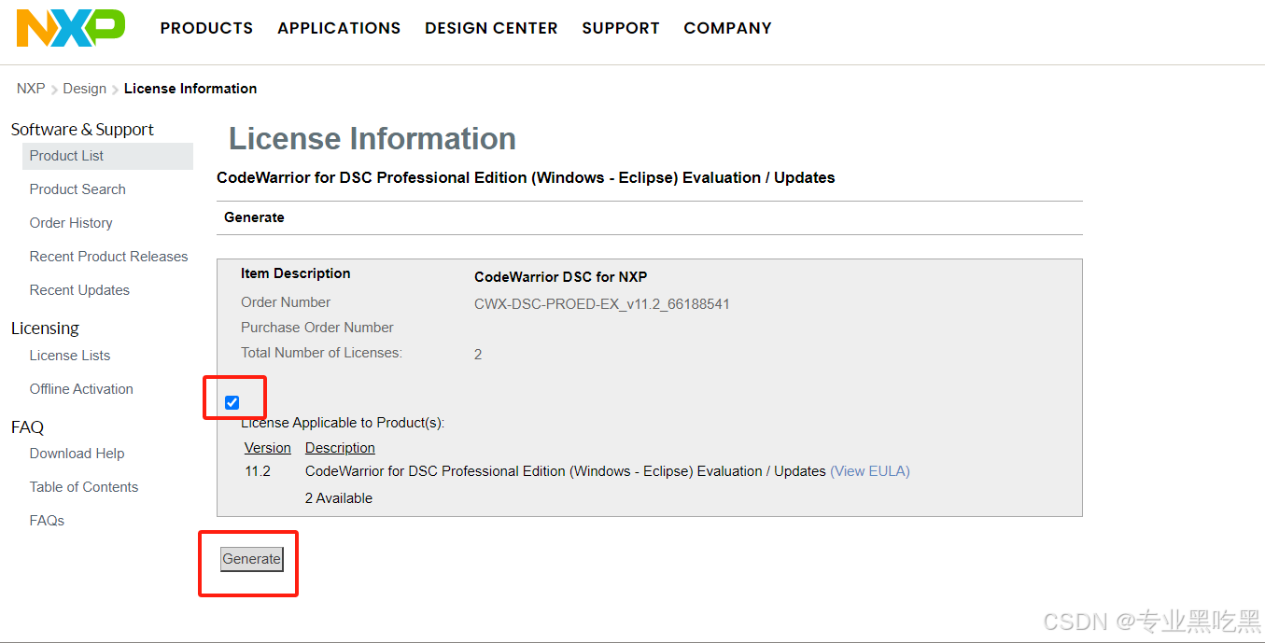Click the Order Number label
Viewport: 1265px width, 643px height.
tap(286, 302)
